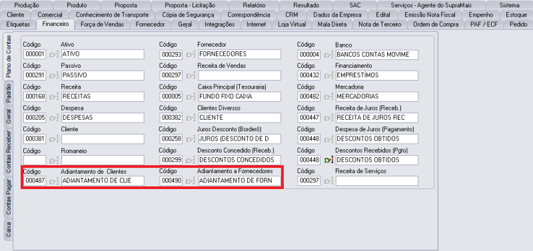Open the Loja Virtual tab
This screenshot has width=533, height=251.
pos(292,25)
